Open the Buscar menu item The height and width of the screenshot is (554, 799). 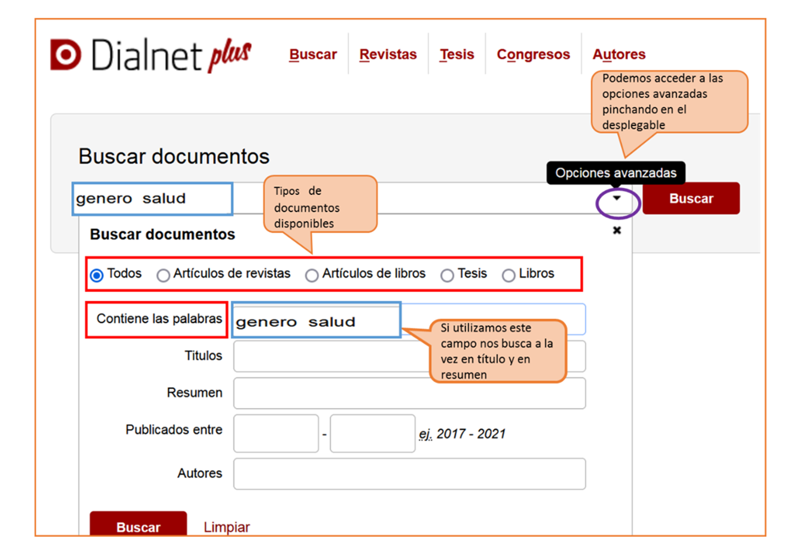pyautogui.click(x=313, y=54)
